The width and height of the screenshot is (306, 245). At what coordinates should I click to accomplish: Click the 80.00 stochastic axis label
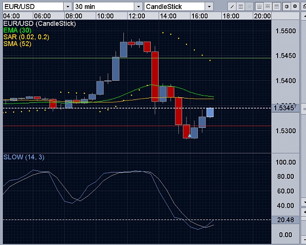(285, 176)
